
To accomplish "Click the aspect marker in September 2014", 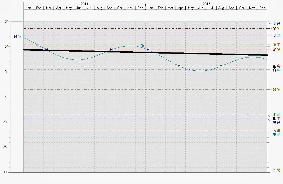I will pos(111,49).
